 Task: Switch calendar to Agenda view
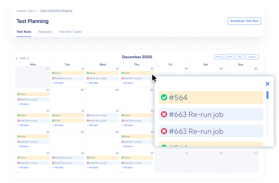point(252,57)
